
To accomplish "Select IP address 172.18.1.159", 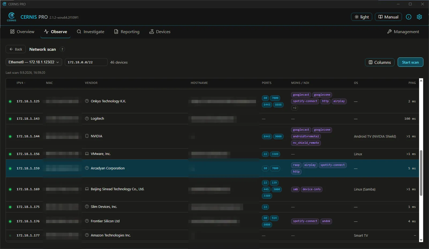I will click(x=28, y=168).
